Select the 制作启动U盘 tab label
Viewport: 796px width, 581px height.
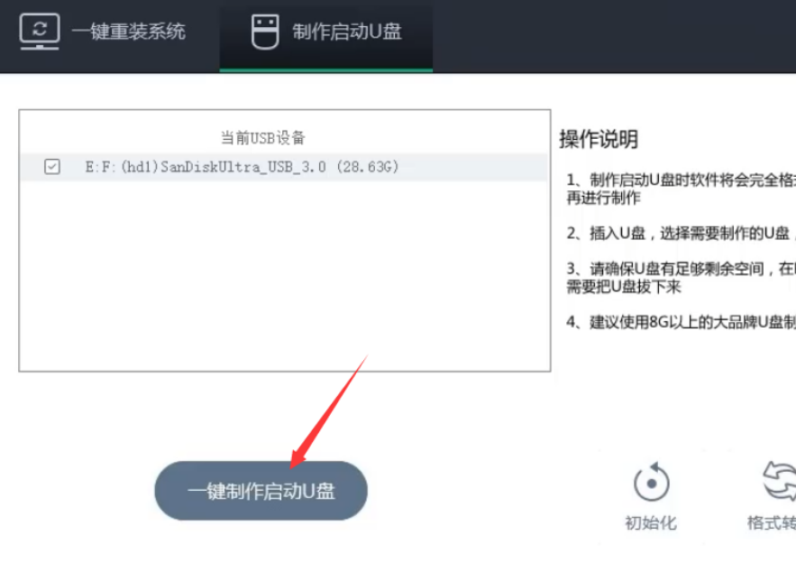pos(347,32)
